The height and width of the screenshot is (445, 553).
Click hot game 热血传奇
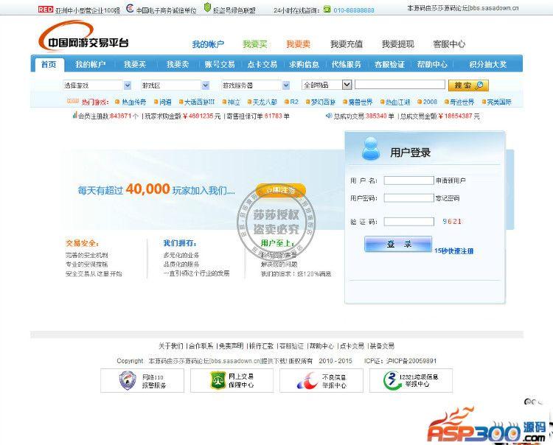133,102
